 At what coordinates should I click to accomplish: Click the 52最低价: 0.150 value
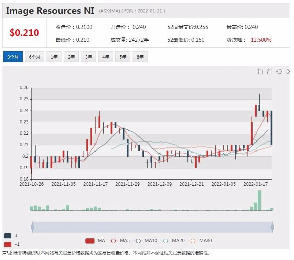[186, 40]
